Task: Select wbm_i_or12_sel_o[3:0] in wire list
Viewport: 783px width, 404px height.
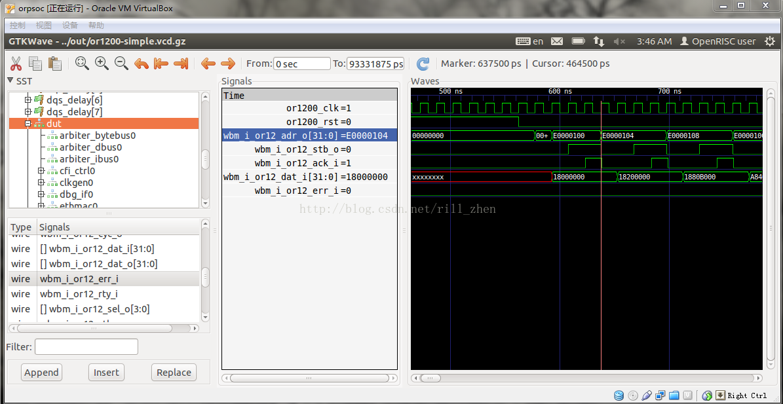Action: click(x=104, y=309)
